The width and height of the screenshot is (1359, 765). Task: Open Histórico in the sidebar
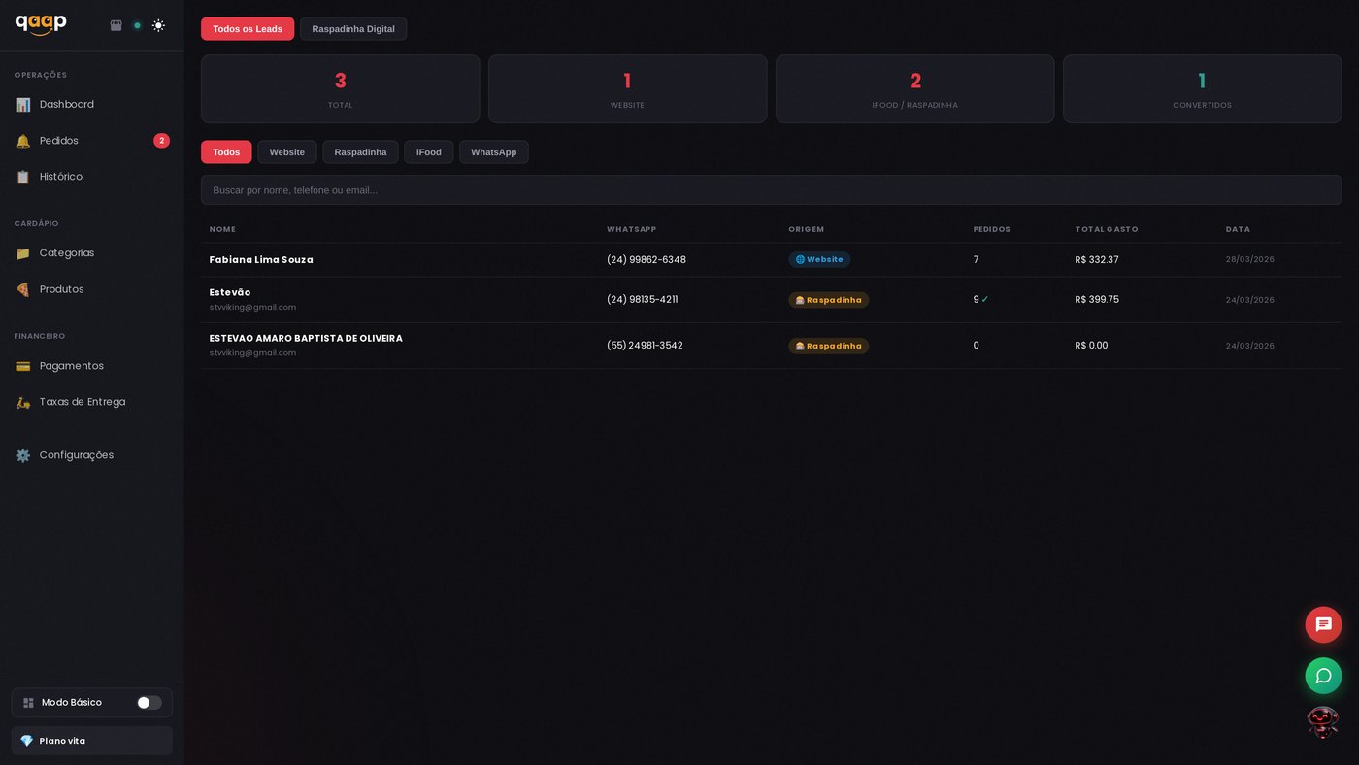(91, 177)
